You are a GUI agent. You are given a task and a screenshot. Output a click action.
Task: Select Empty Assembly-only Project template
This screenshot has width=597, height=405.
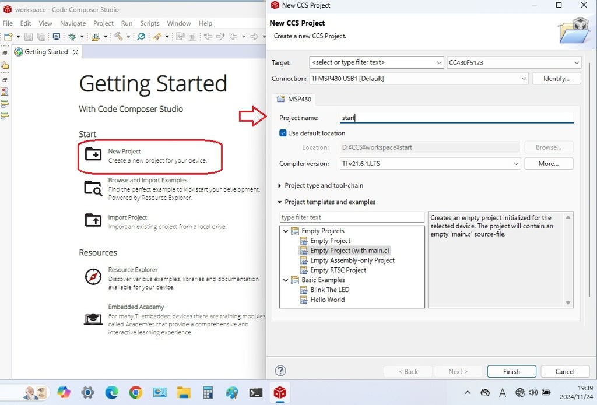pyautogui.click(x=352, y=260)
